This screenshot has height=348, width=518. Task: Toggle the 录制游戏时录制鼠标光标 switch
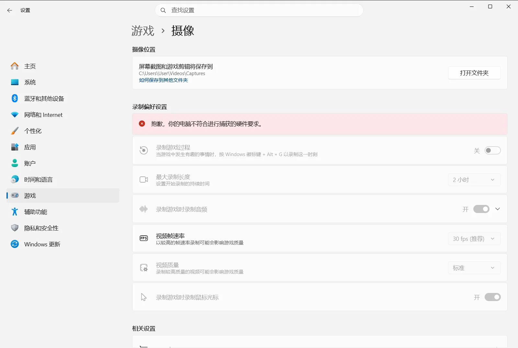(492, 297)
